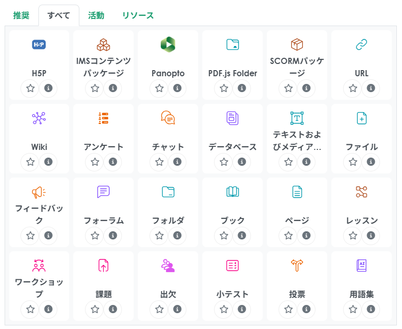This screenshot has height=329, width=402.
Task: Choose the SCORMパッケージ icon
Action: (297, 45)
